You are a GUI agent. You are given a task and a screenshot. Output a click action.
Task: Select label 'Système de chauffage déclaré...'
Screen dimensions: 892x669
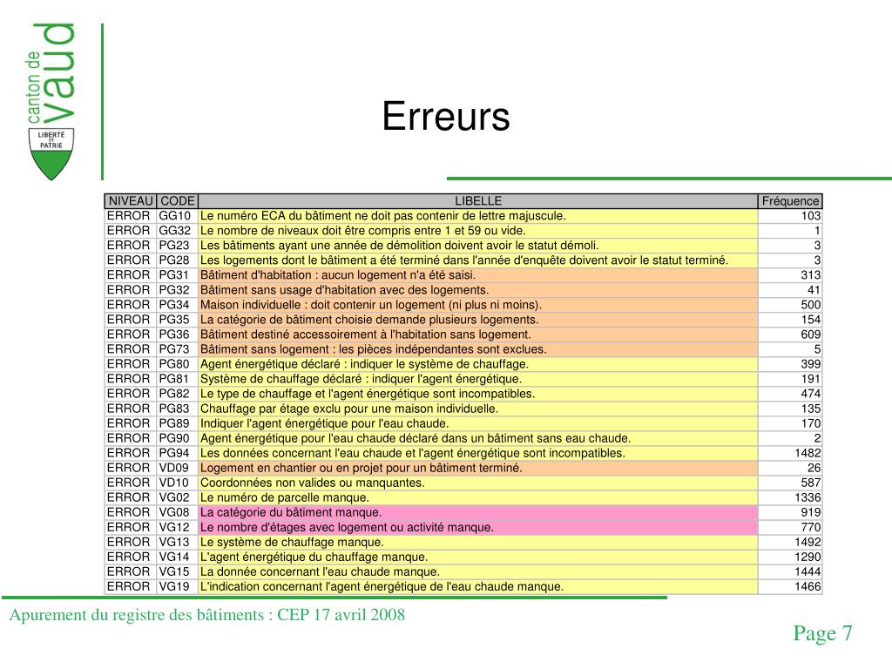click(x=361, y=379)
